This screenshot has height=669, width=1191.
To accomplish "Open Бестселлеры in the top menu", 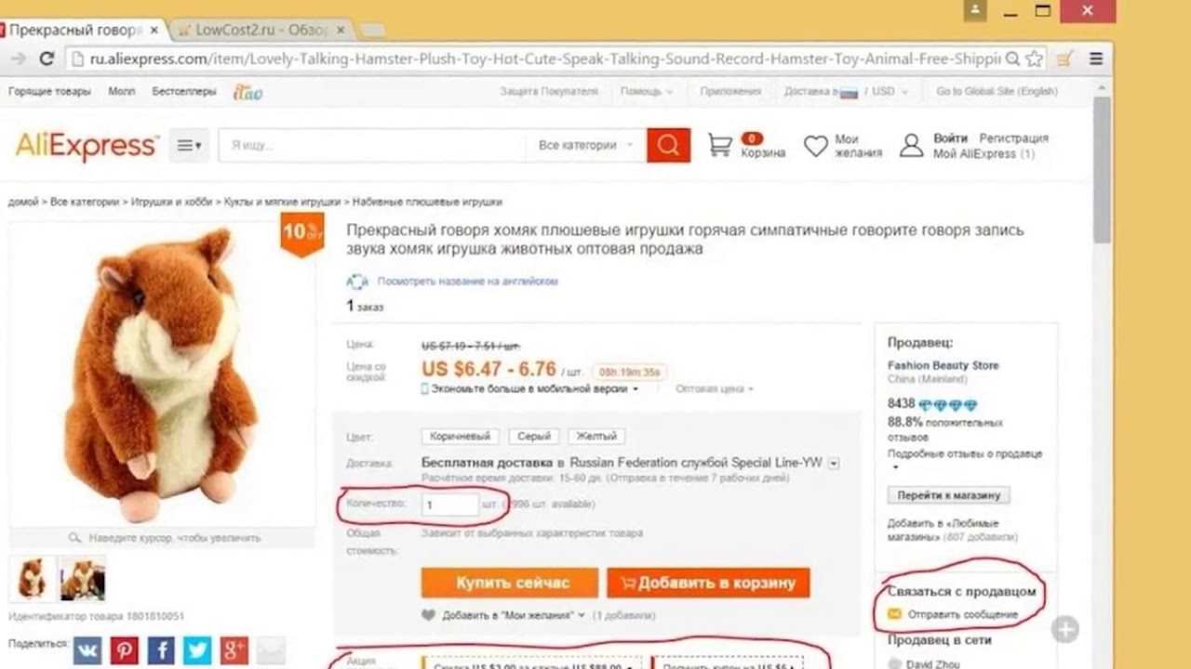I will 184,91.
